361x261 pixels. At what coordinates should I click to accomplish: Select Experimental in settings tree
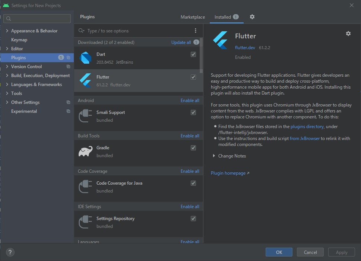(24, 111)
